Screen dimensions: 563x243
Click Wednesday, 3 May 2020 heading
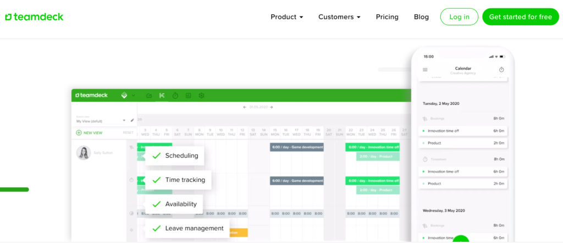(444, 211)
